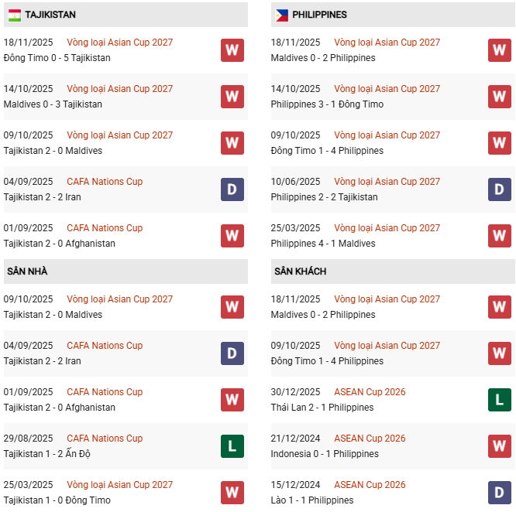The height and width of the screenshot is (512, 516).
Task: Open Vòng loại Asian Cup 2027 link dated 10/06/2025
Action: tap(387, 182)
